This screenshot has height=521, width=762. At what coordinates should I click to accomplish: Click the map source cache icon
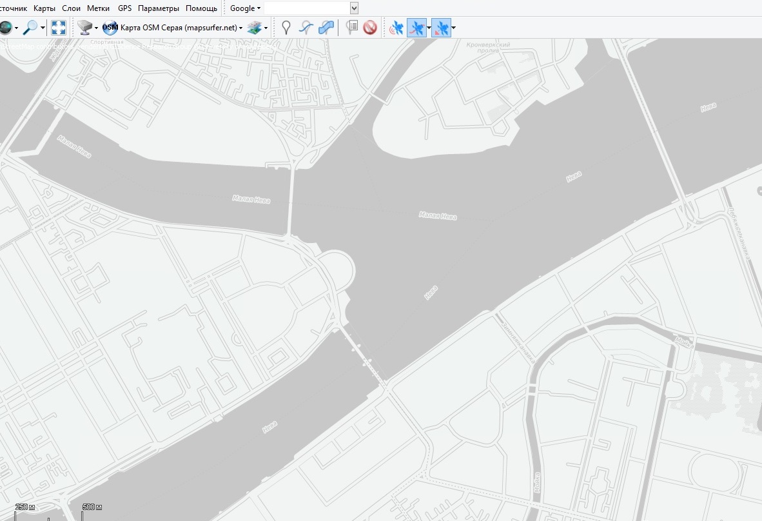click(84, 28)
